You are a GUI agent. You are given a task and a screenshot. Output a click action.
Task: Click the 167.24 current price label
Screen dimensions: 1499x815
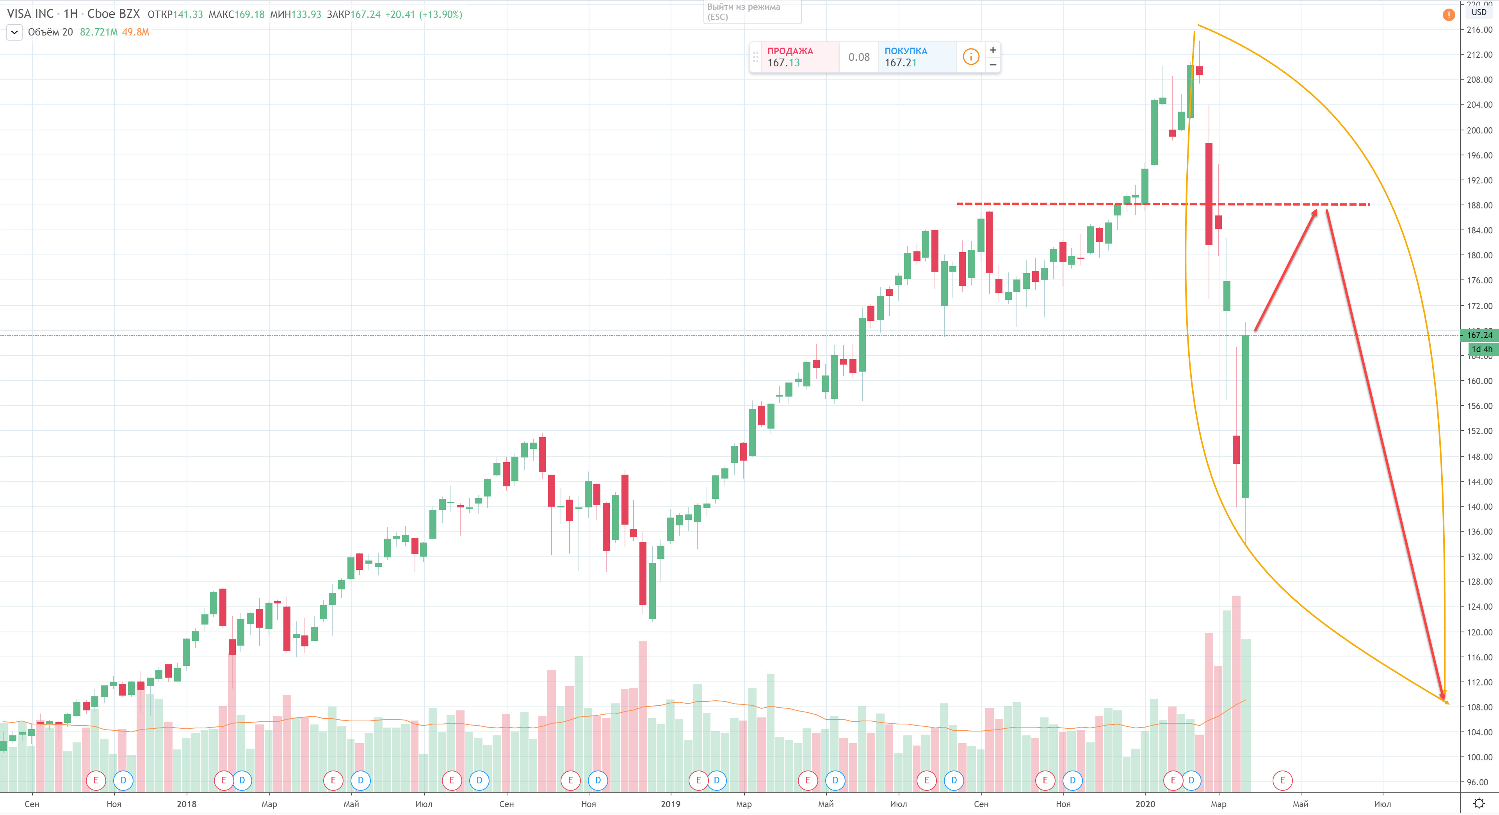[1479, 335]
